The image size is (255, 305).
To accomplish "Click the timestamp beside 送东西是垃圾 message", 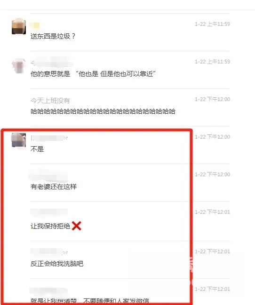I will 212,24.
